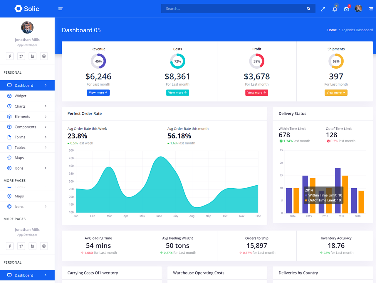Screen dimensions: 376x283
Task: Expand the Charts sidebar submenu
Action: click(x=27, y=106)
